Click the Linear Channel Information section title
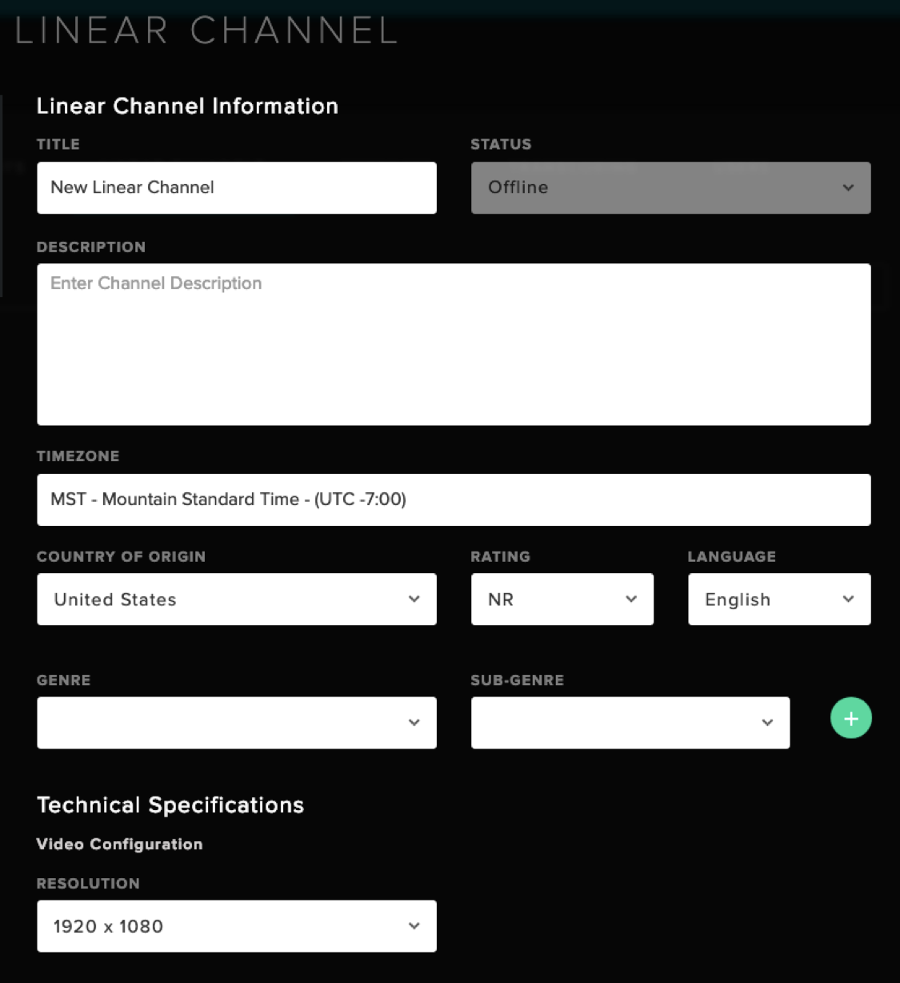The height and width of the screenshot is (983, 900). pos(187,106)
